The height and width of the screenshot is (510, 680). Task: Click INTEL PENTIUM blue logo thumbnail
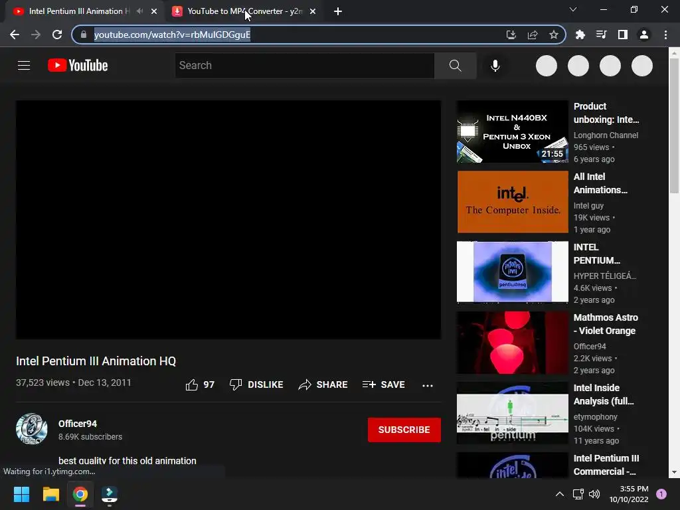click(513, 272)
